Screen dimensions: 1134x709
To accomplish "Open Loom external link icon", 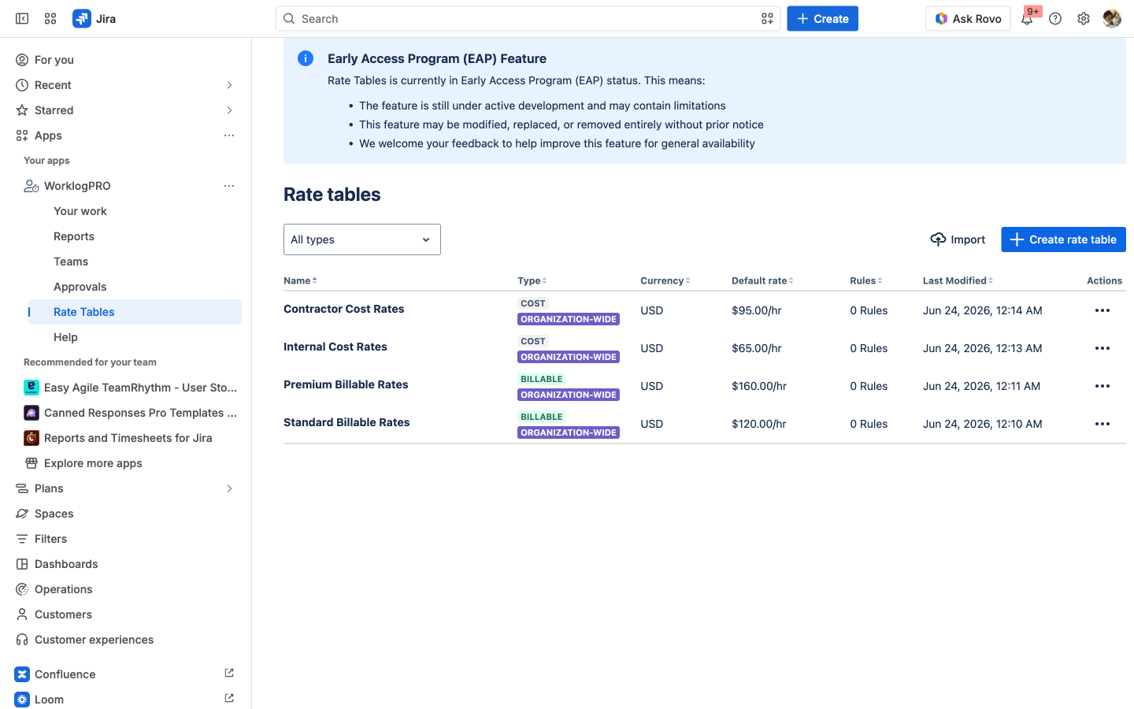I will click(229, 698).
